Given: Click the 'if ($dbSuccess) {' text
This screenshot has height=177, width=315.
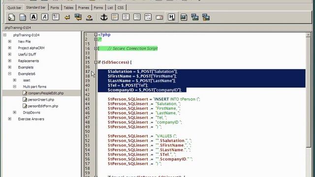Looking at the screenshot, I should pos(115,62).
